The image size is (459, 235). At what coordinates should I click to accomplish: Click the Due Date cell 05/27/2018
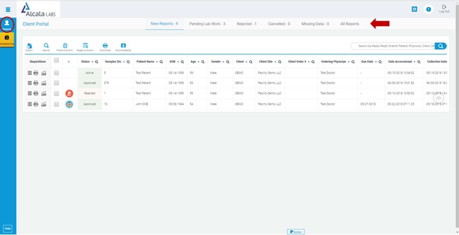[368, 104]
